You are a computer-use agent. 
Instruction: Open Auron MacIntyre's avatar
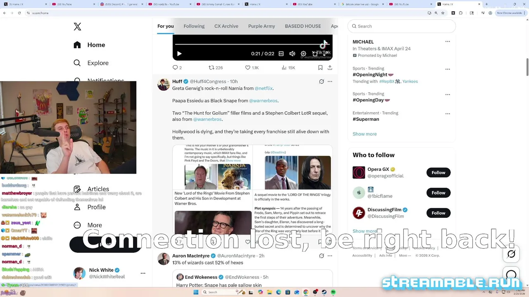point(164,259)
